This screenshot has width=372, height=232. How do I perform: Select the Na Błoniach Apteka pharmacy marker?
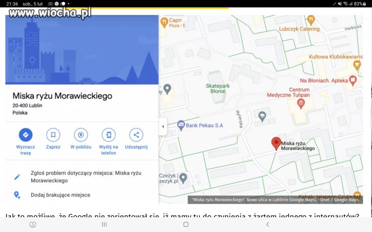(353, 81)
